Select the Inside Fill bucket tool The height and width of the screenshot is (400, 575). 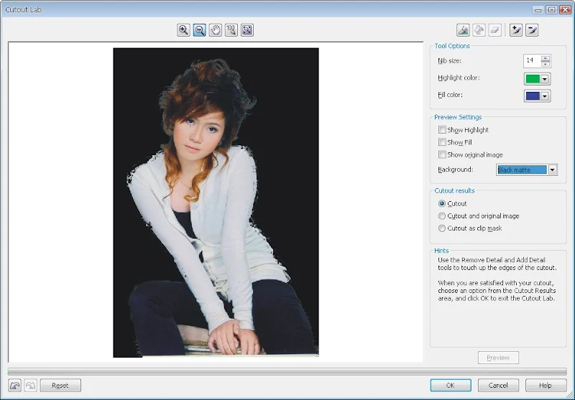[x=479, y=30]
